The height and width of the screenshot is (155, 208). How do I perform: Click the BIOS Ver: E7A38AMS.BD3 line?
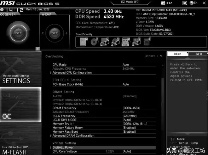[153, 30]
